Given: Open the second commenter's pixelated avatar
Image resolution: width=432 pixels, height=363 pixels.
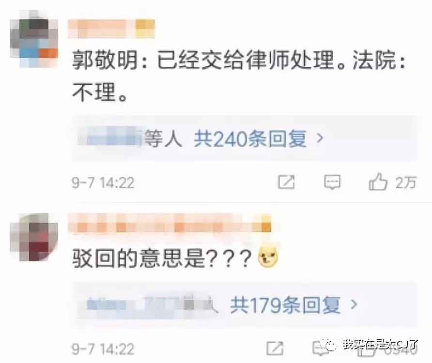Looking at the screenshot, I should [x=33, y=237].
